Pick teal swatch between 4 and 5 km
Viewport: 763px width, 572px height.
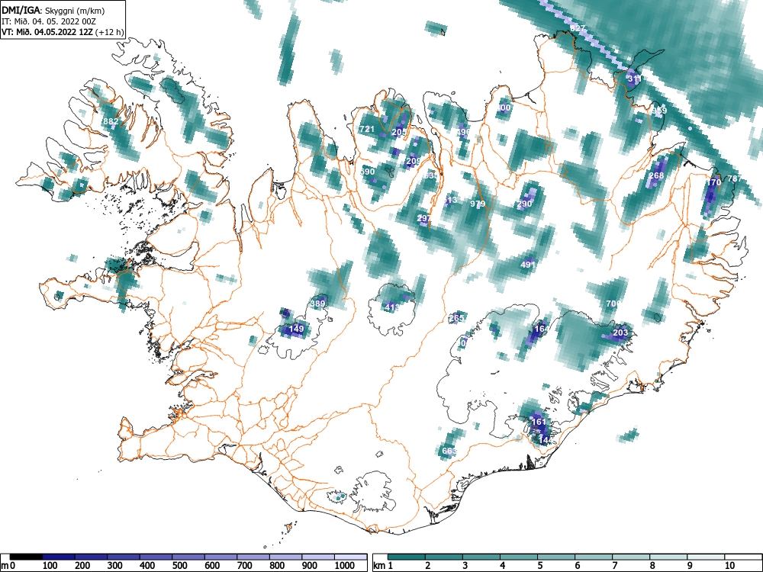519,557
